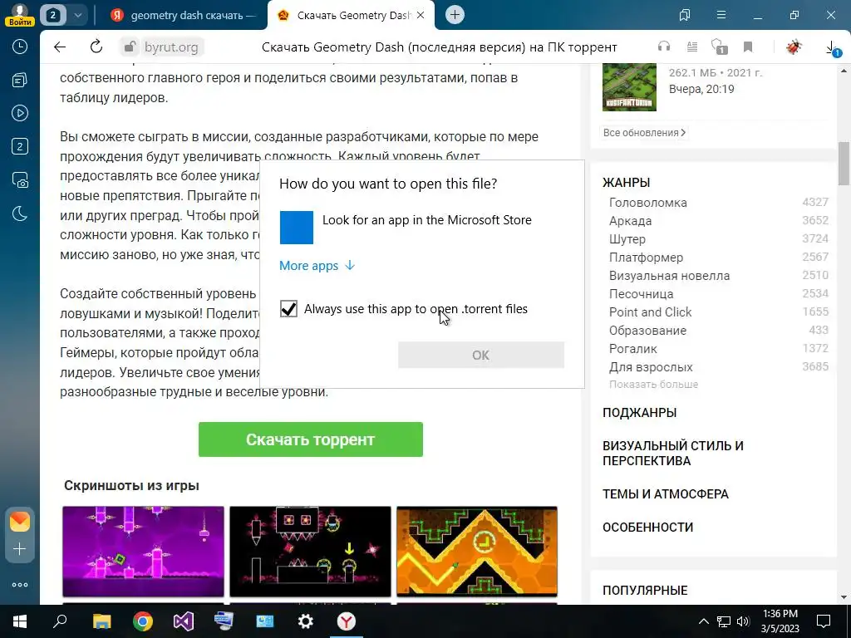The width and height of the screenshot is (851, 638).
Task: Open taskbar search magnifier
Action: click(x=60, y=621)
